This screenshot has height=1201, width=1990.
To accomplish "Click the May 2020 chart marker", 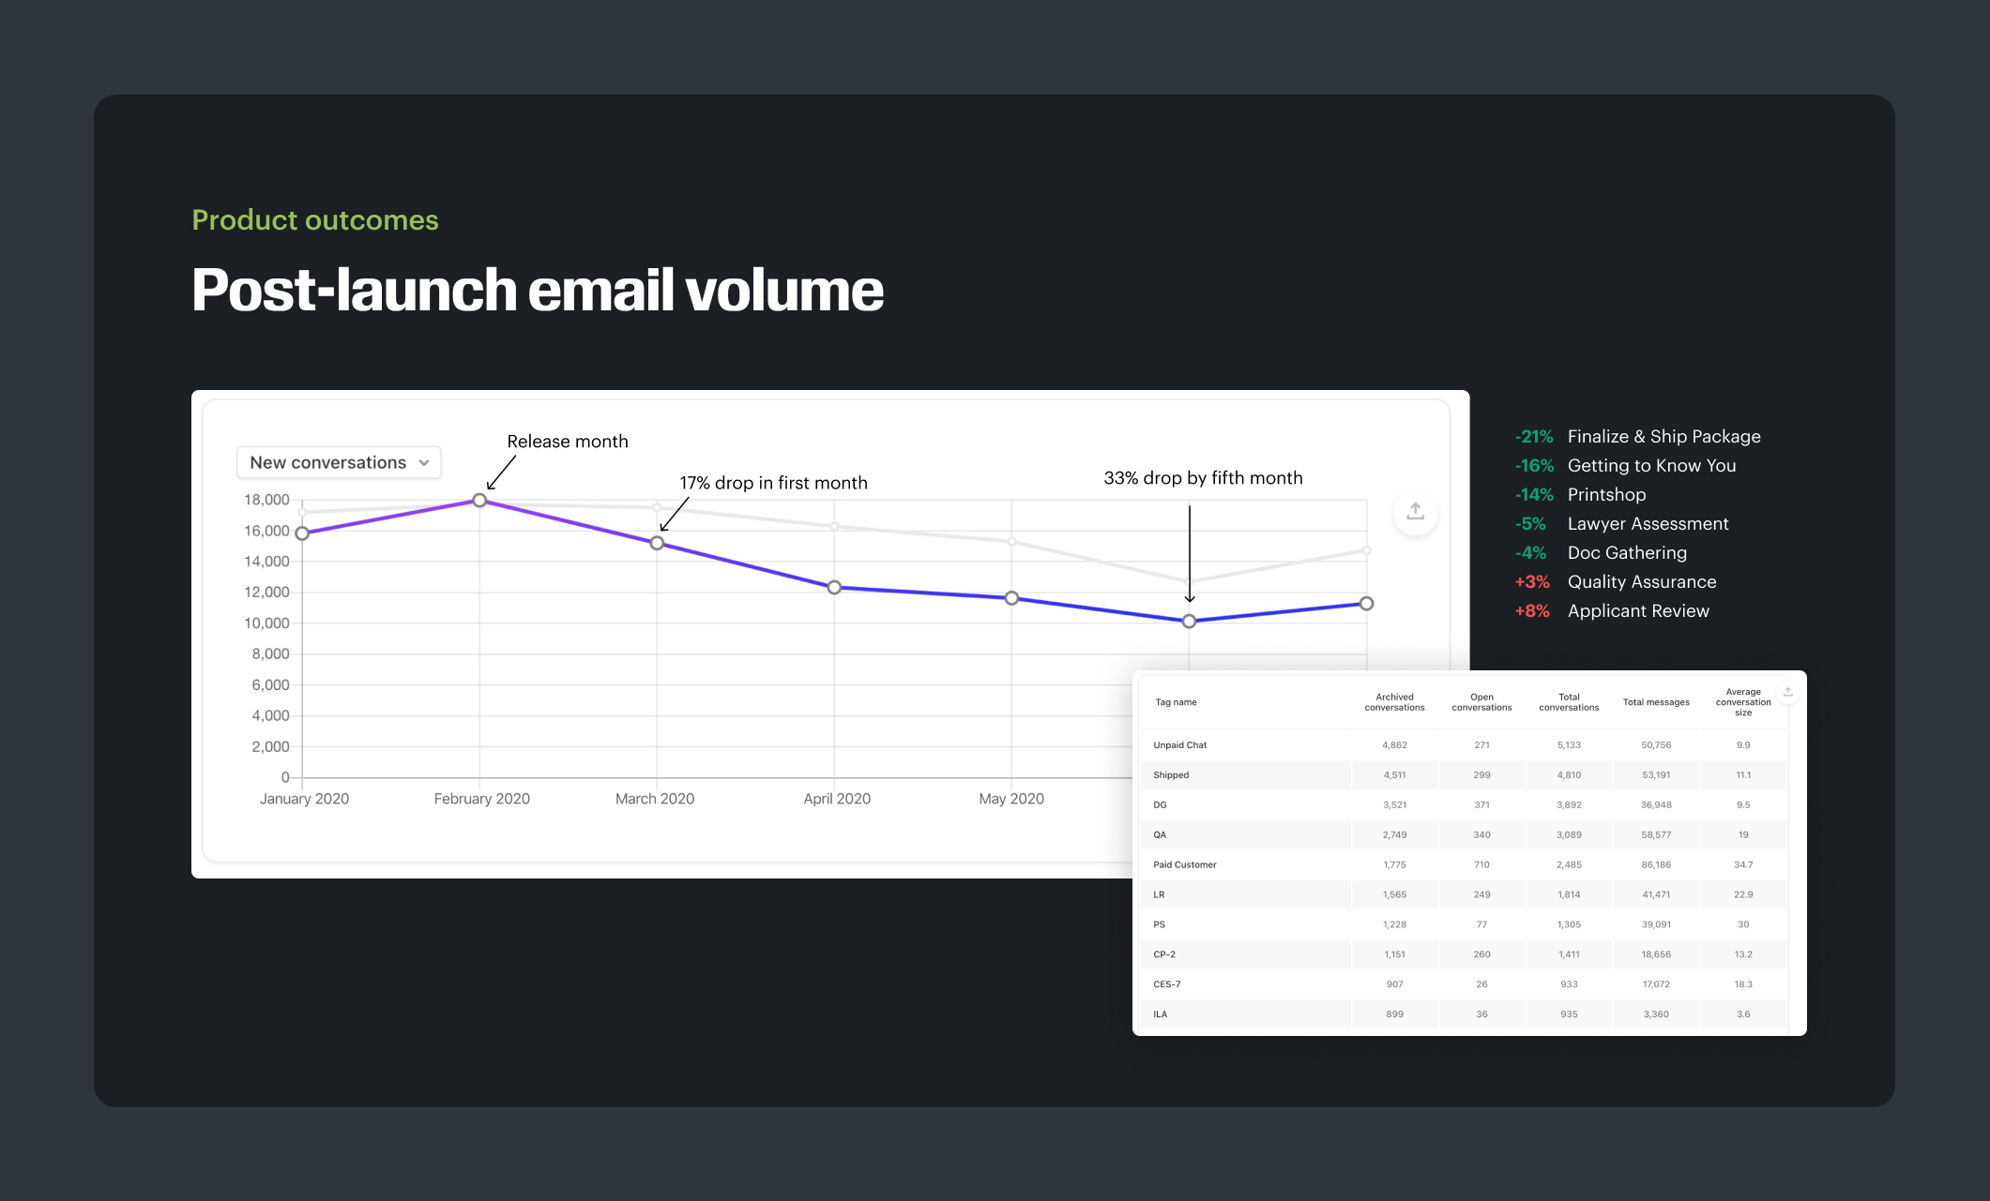I will [x=1011, y=598].
